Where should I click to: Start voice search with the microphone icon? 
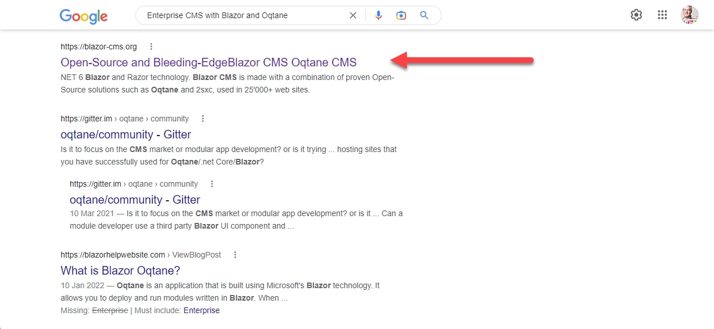click(379, 15)
